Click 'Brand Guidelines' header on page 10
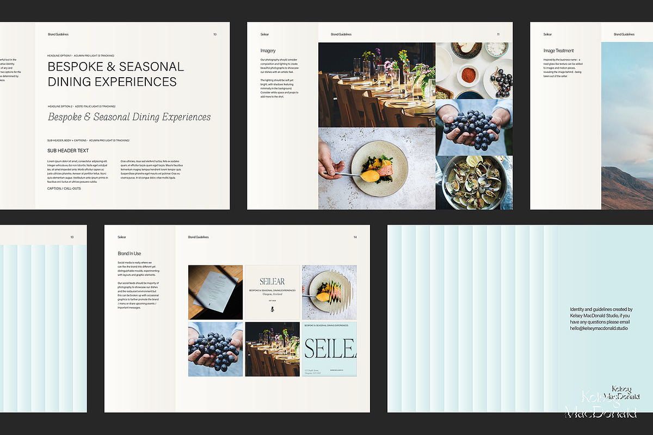Viewport: 653px width, 435px height. pyautogui.click(x=58, y=34)
